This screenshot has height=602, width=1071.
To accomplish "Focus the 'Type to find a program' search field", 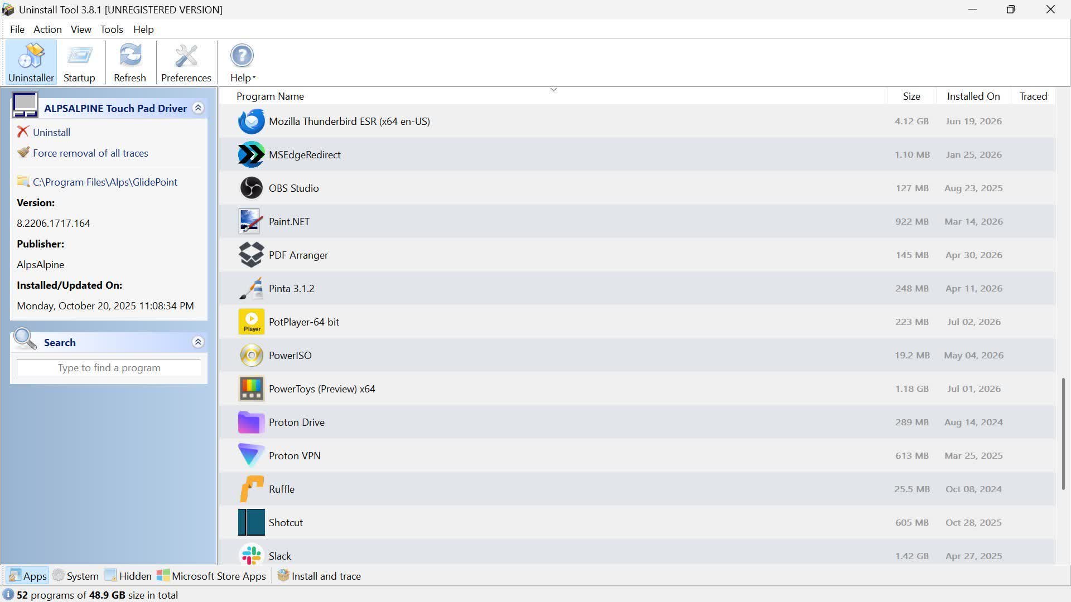I will pos(109,367).
